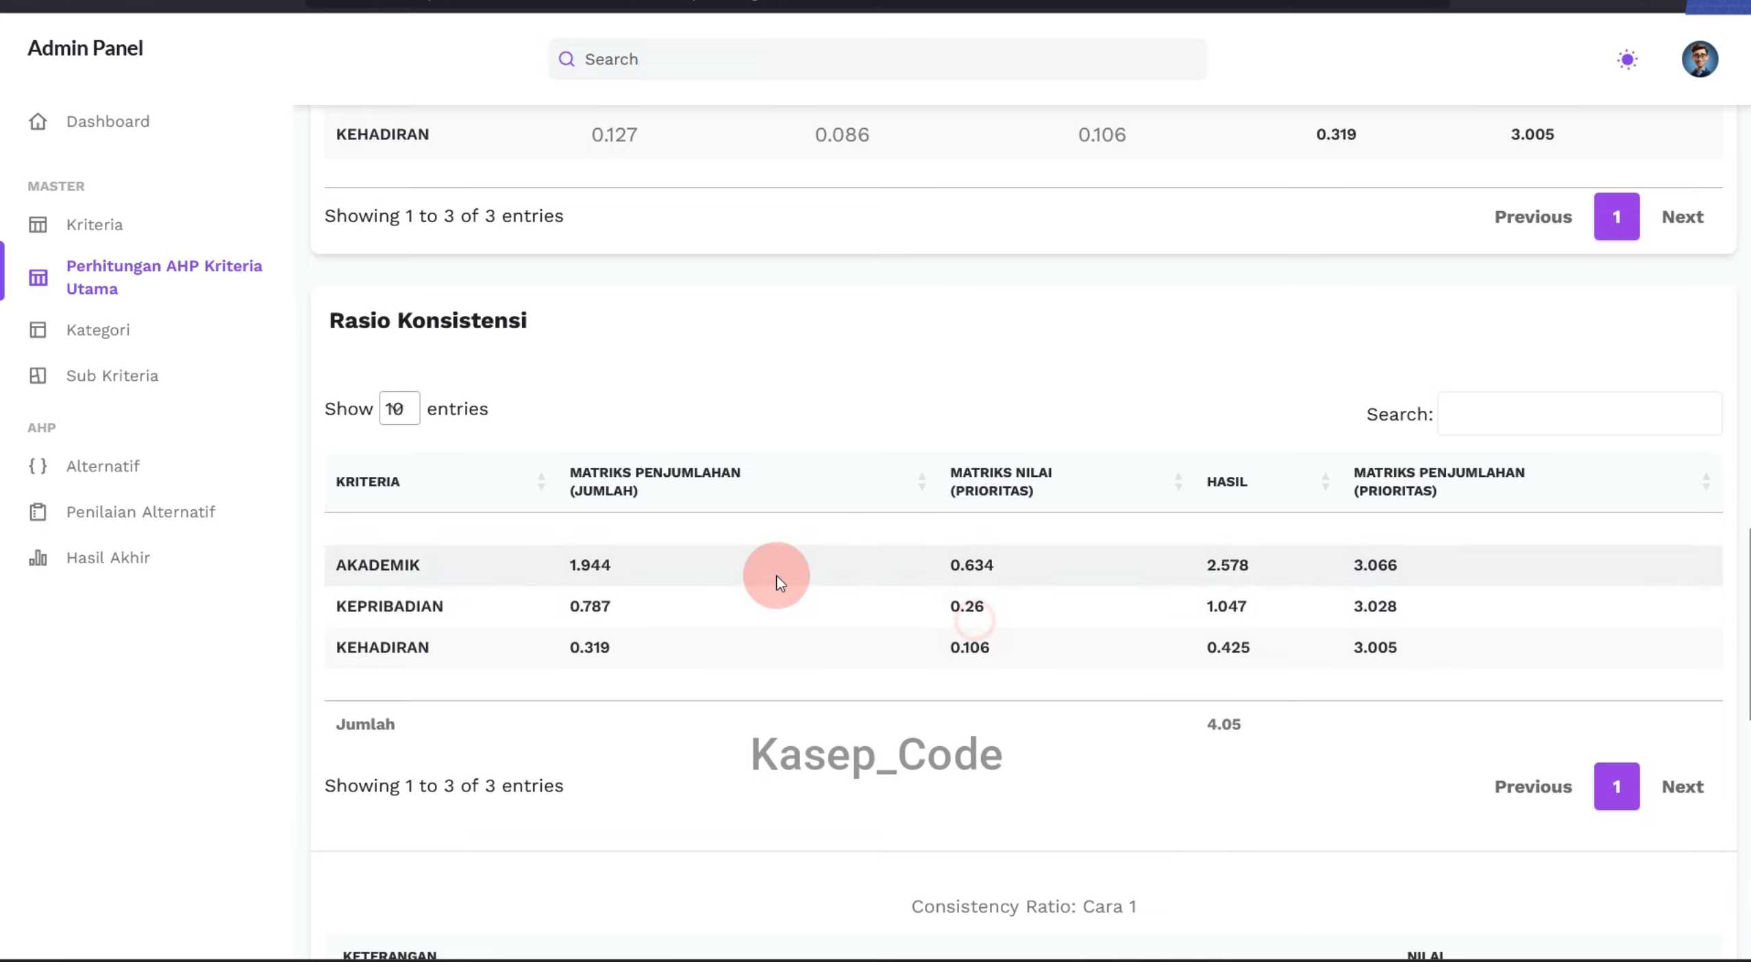This screenshot has width=1751, height=962.
Task: Open the user profile avatar
Action: click(x=1700, y=59)
